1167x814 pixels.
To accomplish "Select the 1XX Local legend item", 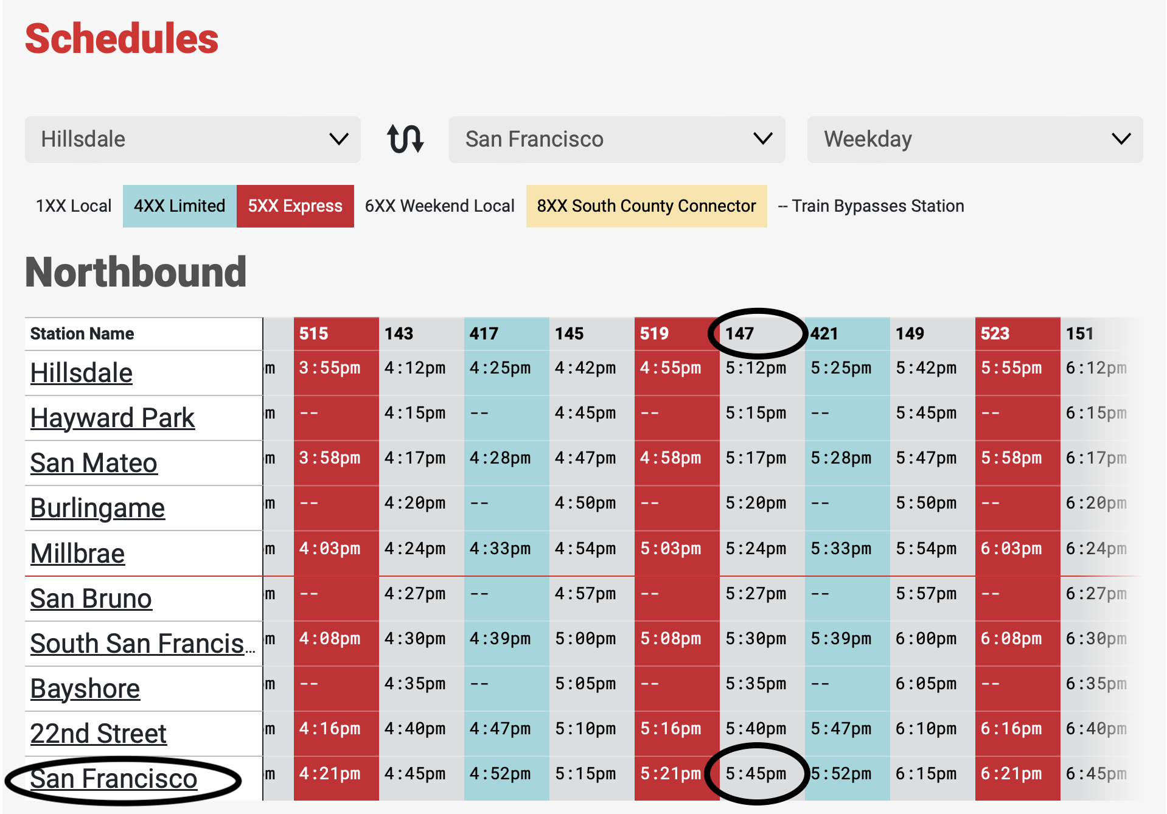I will [74, 206].
